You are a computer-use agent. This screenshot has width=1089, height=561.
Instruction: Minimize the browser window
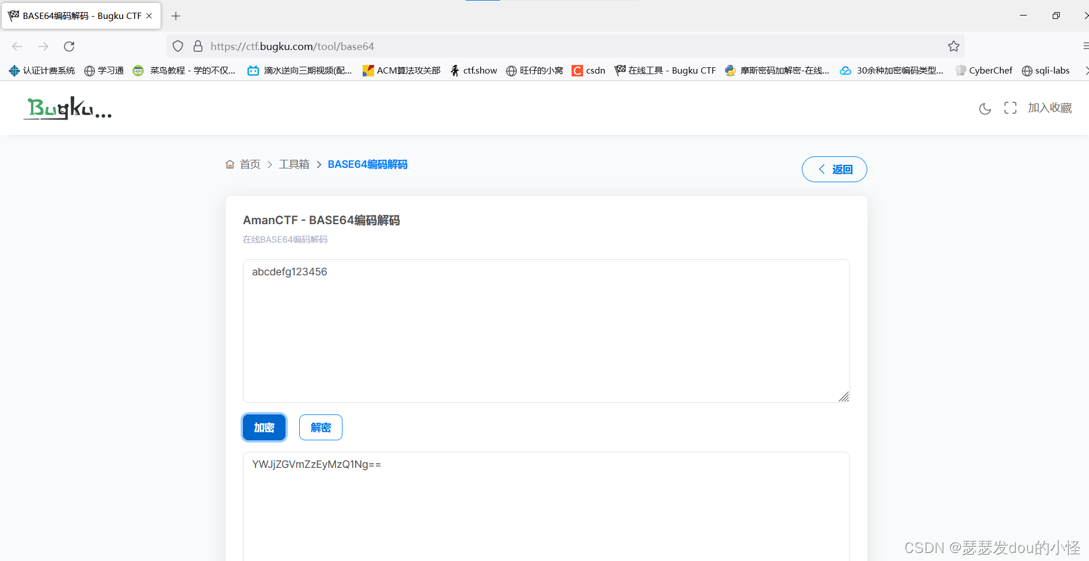[1023, 16]
